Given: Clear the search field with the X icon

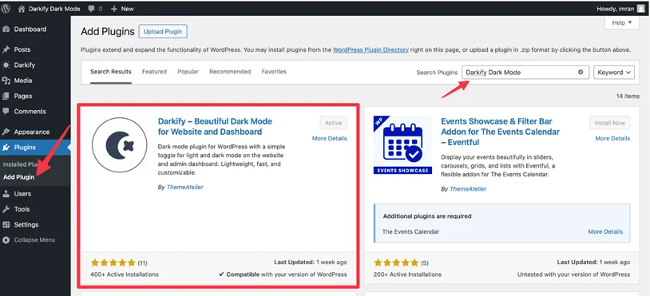Looking at the screenshot, I should point(581,72).
